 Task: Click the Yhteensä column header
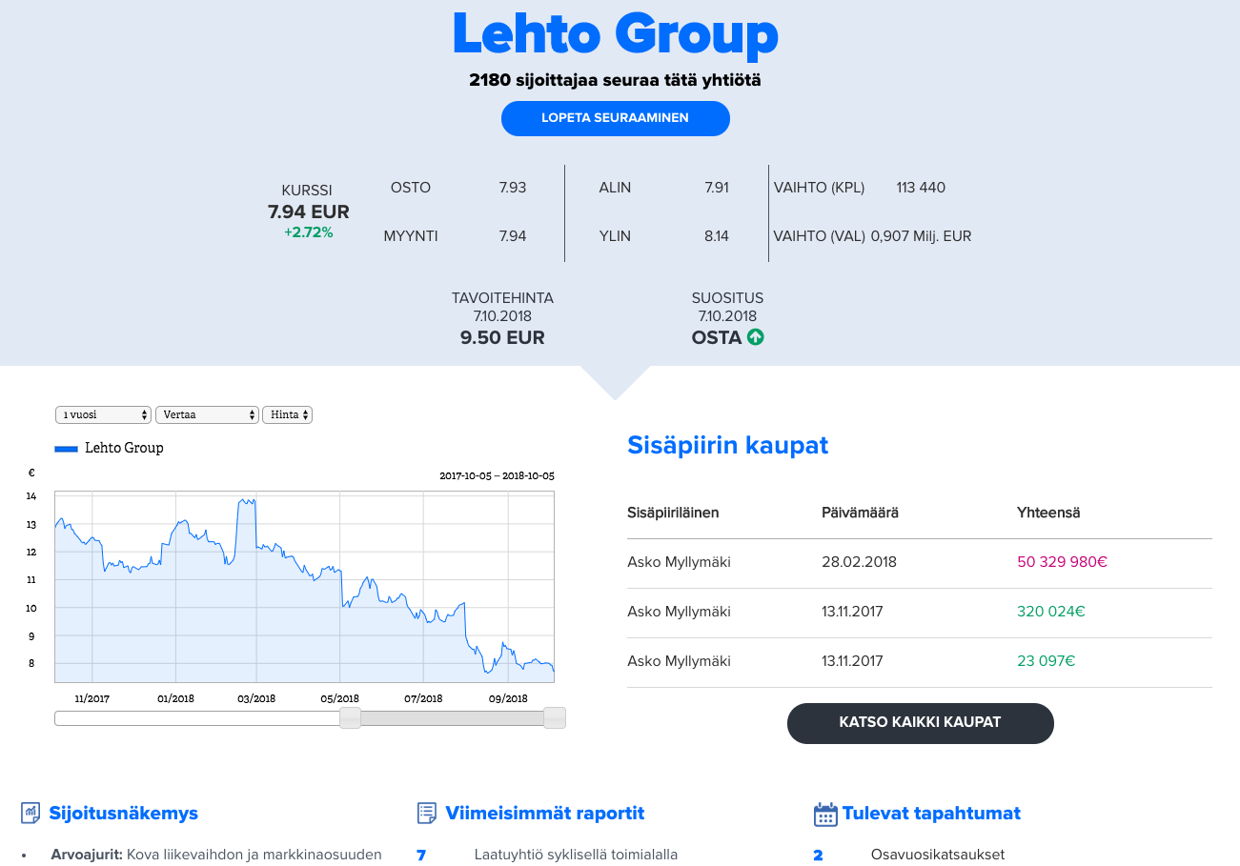click(1047, 513)
